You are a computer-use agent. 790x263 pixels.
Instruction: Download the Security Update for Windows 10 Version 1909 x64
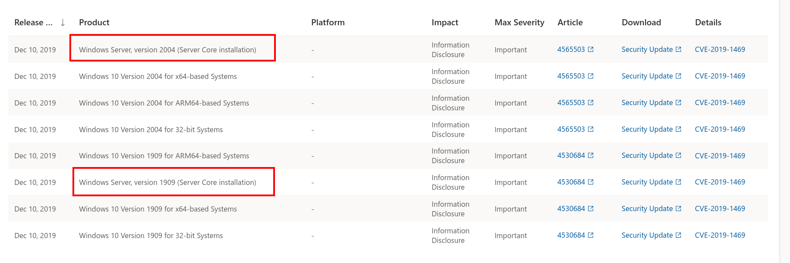[647, 208]
